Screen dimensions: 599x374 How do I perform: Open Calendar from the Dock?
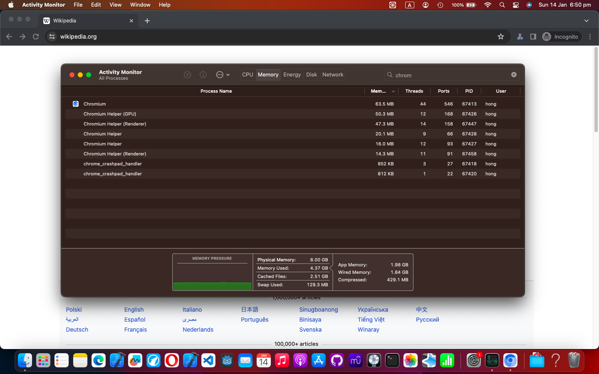click(x=264, y=360)
